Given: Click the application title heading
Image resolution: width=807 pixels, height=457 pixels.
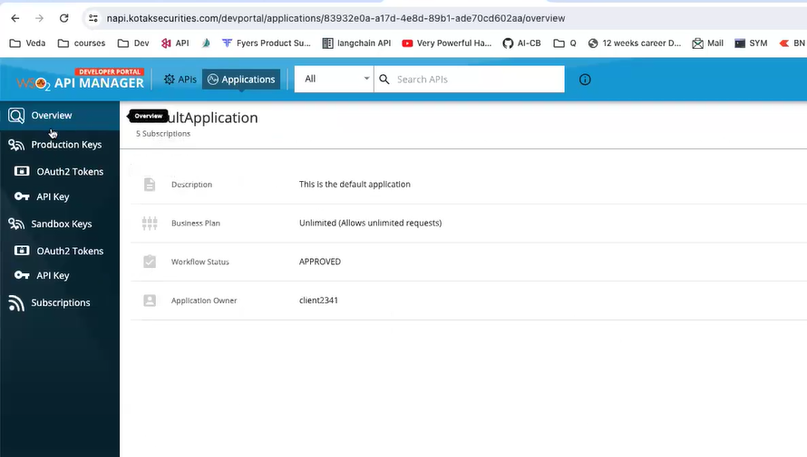Looking at the screenshot, I should pos(197,118).
